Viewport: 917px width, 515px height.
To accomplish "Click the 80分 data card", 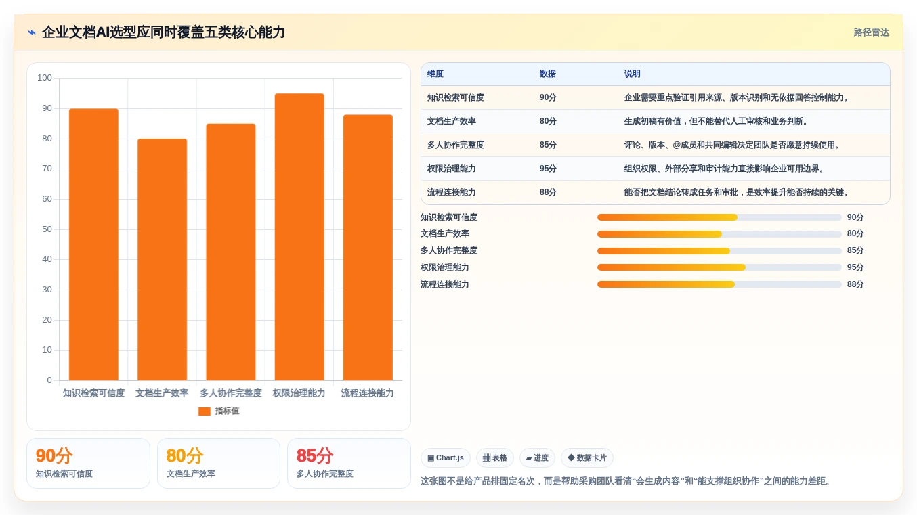I will coord(219,464).
